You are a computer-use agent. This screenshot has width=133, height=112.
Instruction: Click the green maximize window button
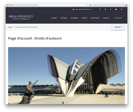[x=12, y=5]
